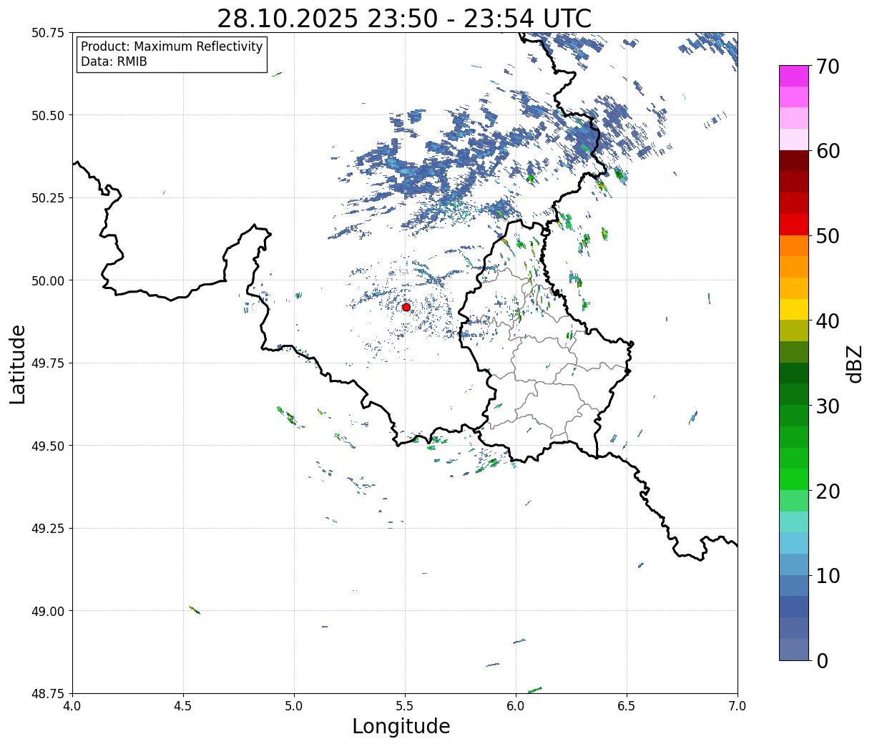Click the colorbar tick label 70

[828, 67]
